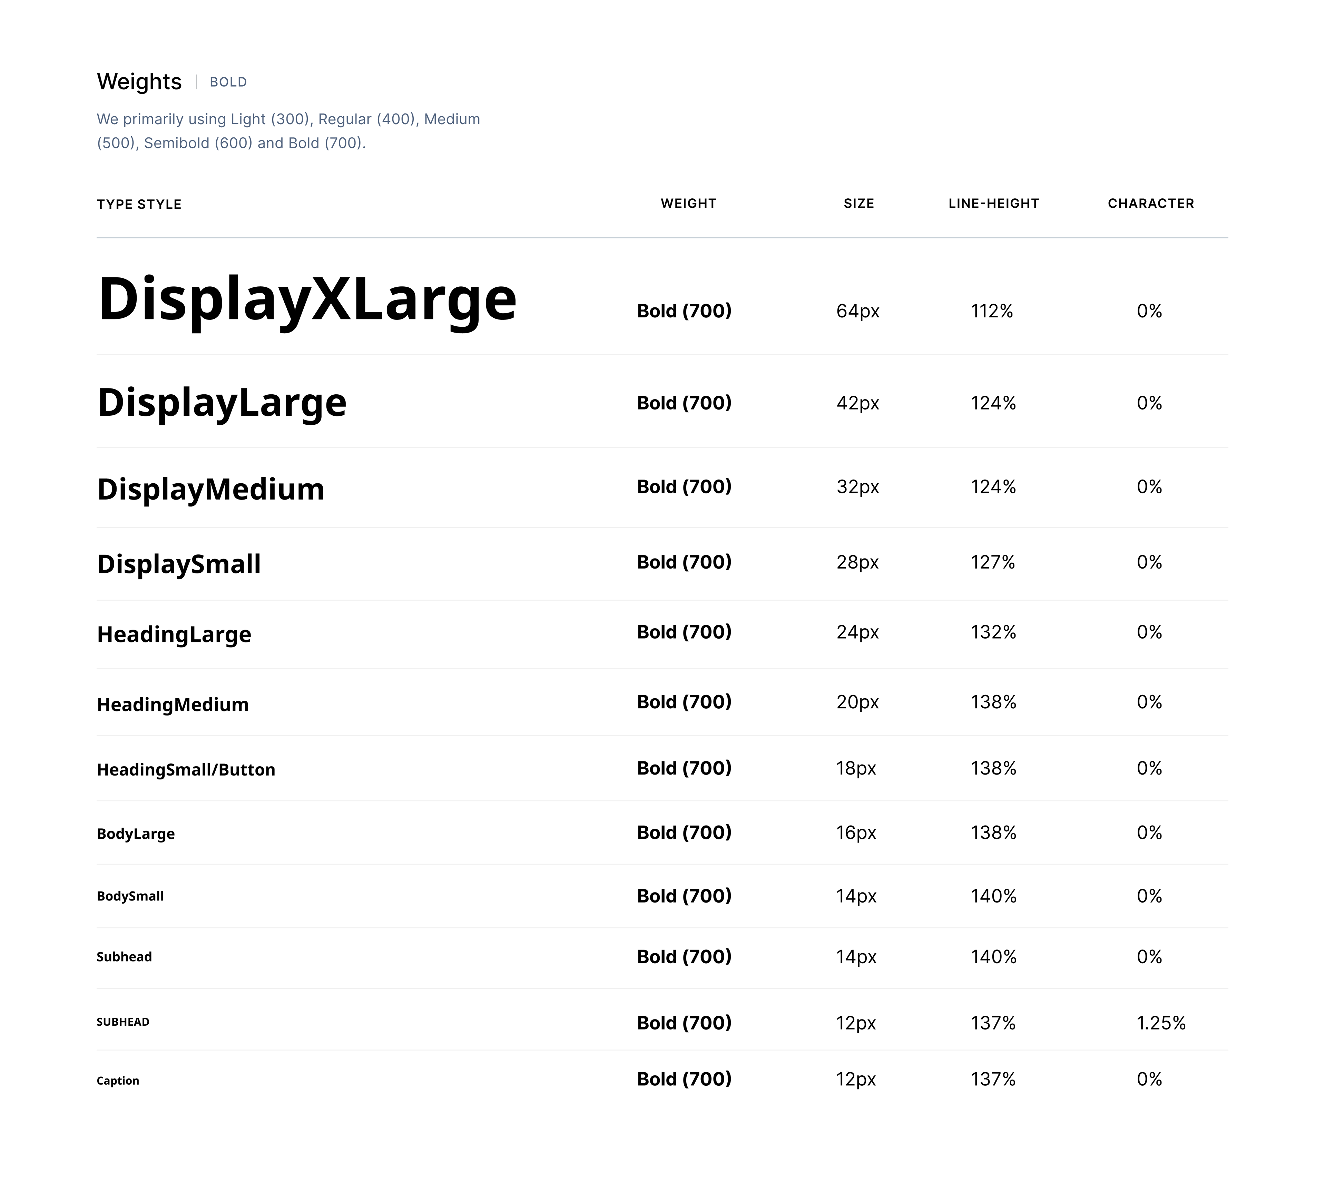Screen dimensions: 1325x1183
Task: Click the 127% line-height value
Action: (x=993, y=562)
